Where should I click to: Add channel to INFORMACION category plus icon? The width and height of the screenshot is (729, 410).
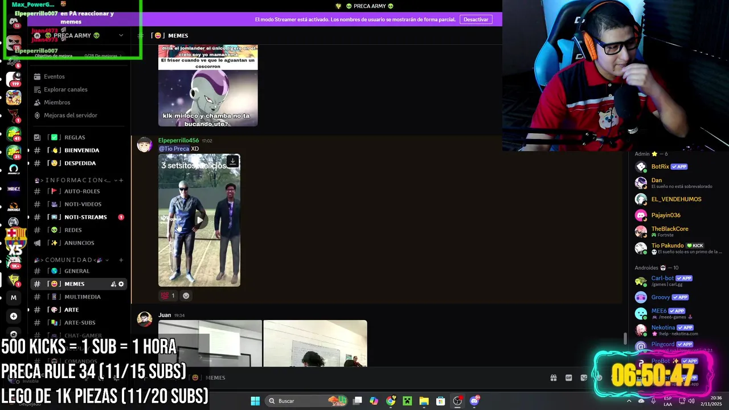click(x=121, y=180)
